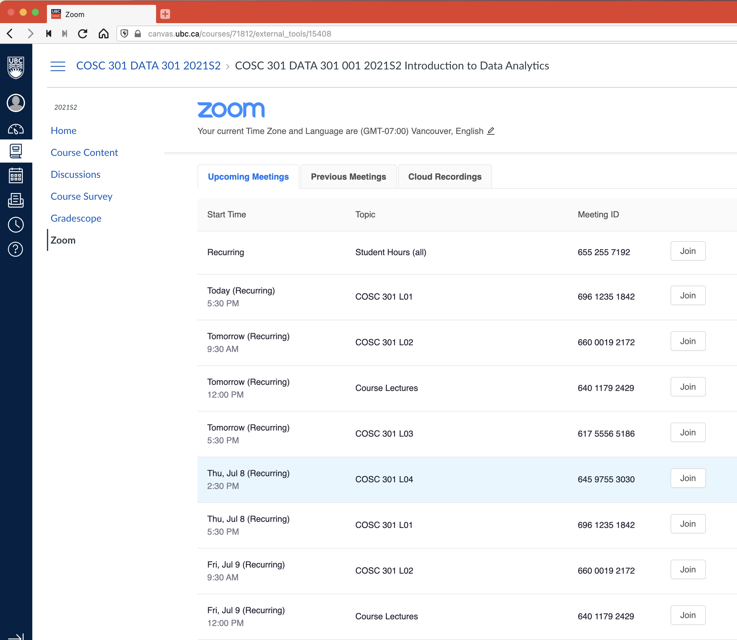Join Fri Jul 9 Course Lectures
This screenshot has width=737, height=640.
click(x=688, y=615)
